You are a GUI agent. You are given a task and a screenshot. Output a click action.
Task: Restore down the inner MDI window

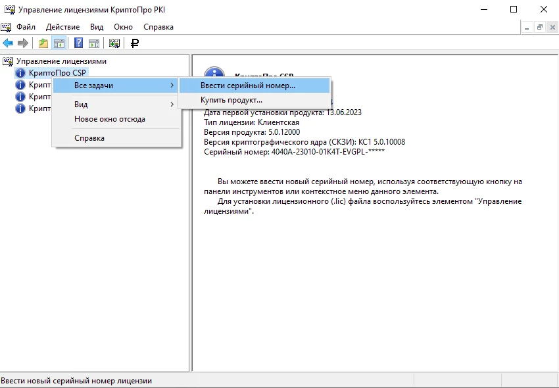[x=540, y=27]
